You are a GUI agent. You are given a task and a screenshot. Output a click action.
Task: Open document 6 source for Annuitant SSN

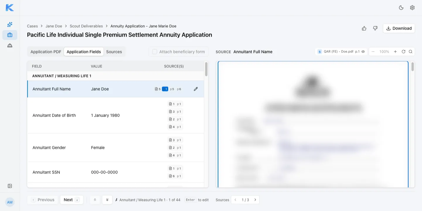175,176
